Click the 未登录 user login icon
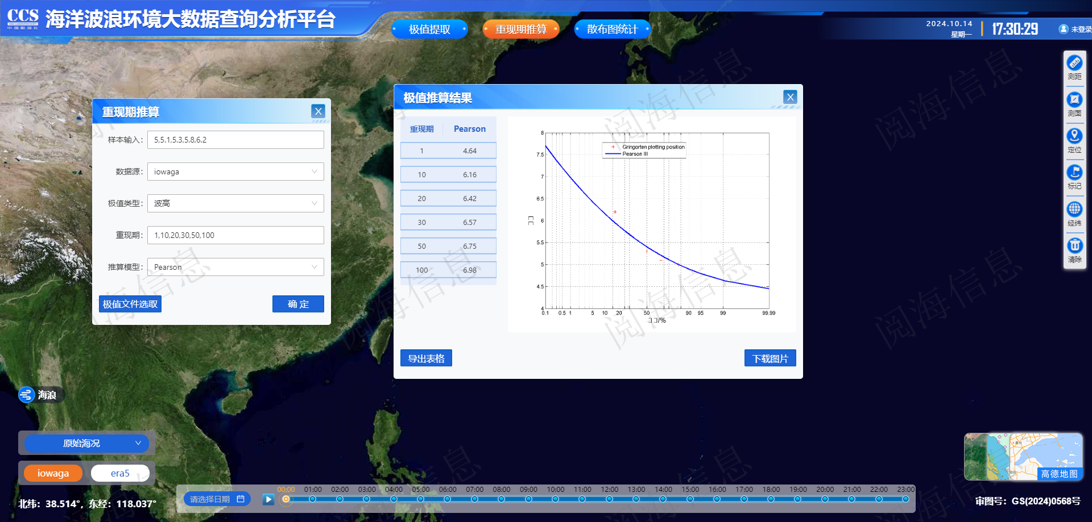The width and height of the screenshot is (1092, 522). click(x=1063, y=29)
